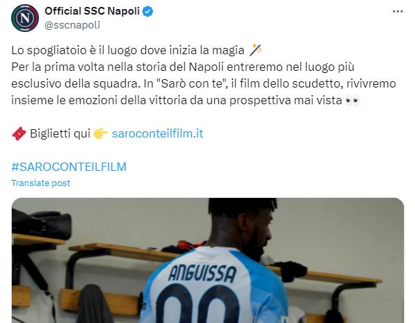This screenshot has width=415, height=323.
Task: Open the three-dot more options menu
Action: pos(398,11)
